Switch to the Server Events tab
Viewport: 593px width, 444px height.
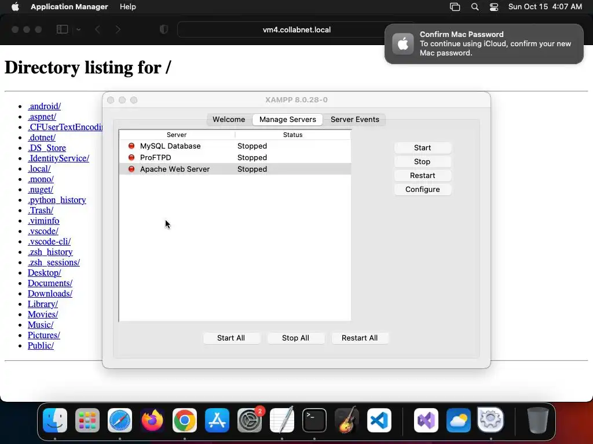click(x=355, y=119)
